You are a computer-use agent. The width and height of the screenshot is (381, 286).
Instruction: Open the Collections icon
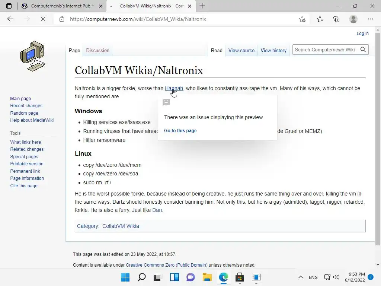pos(336,19)
